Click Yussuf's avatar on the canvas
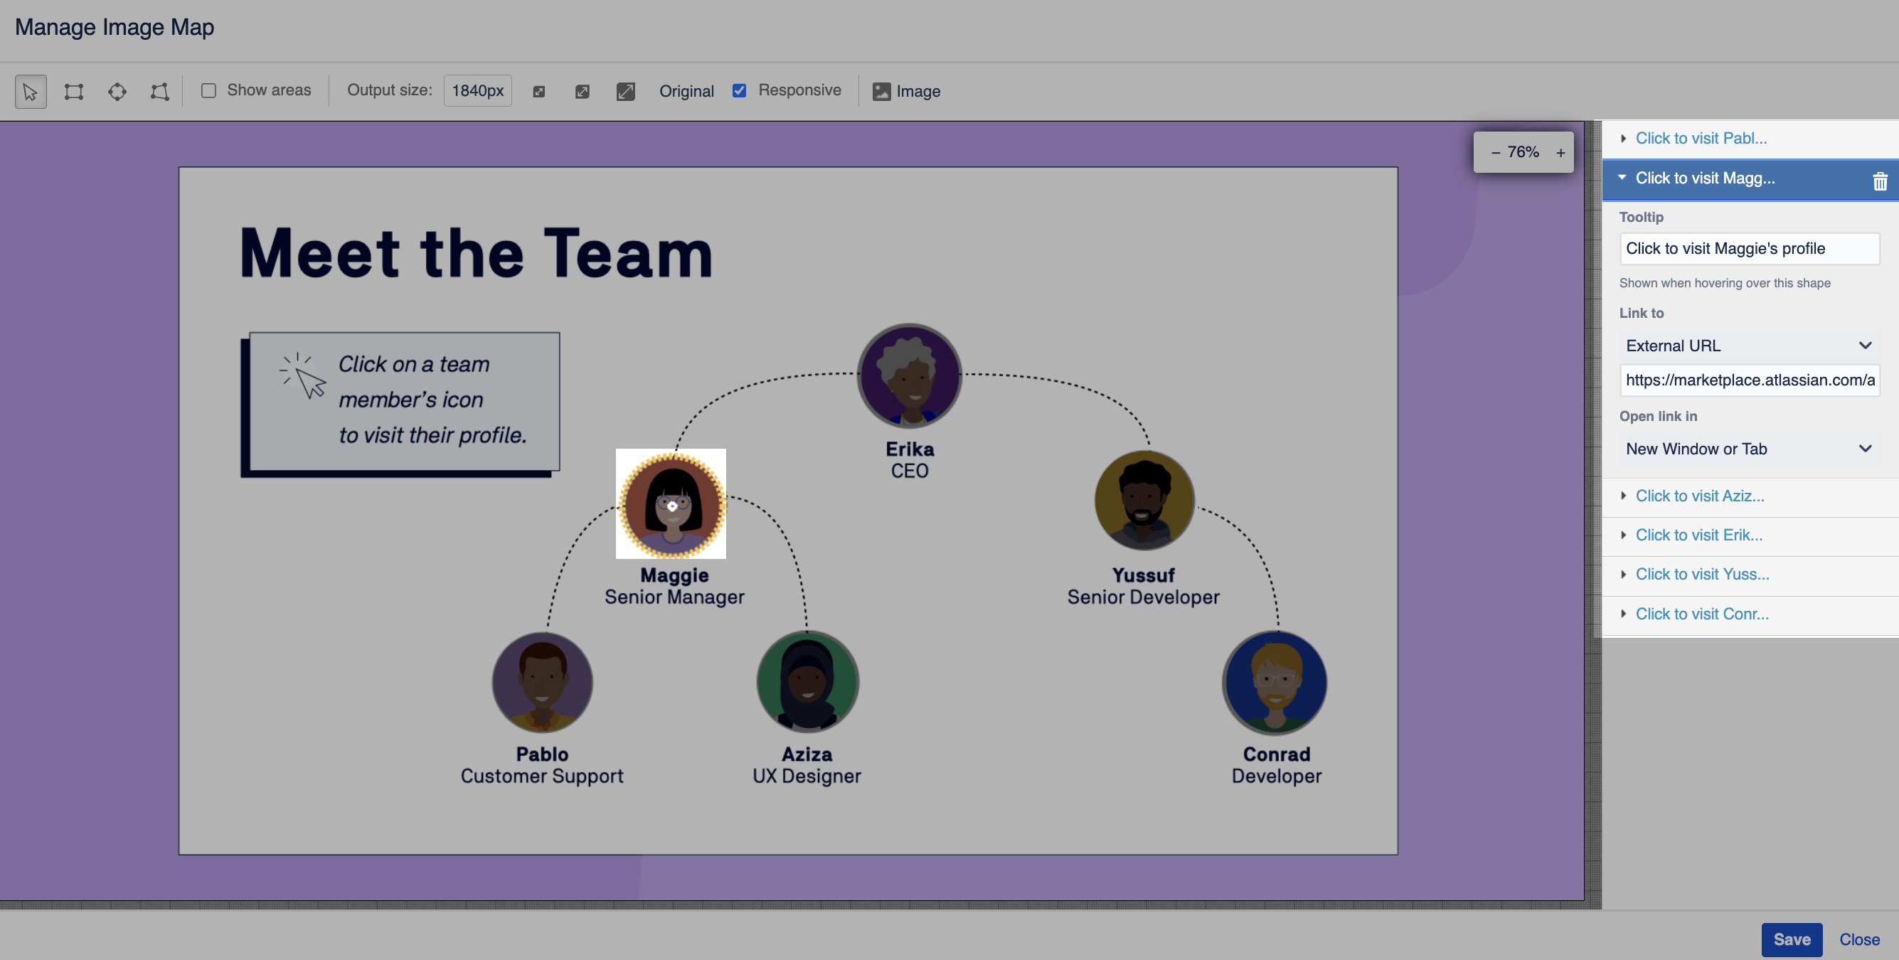This screenshot has width=1899, height=960. pyautogui.click(x=1144, y=500)
